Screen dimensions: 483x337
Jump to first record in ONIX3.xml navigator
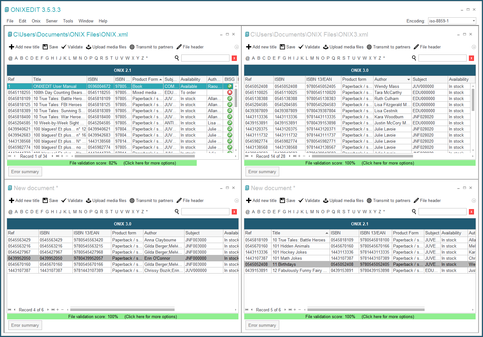click(x=246, y=156)
